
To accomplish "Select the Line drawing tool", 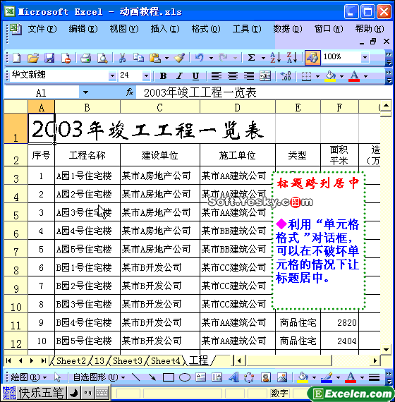I will pyautogui.click(x=135, y=377).
